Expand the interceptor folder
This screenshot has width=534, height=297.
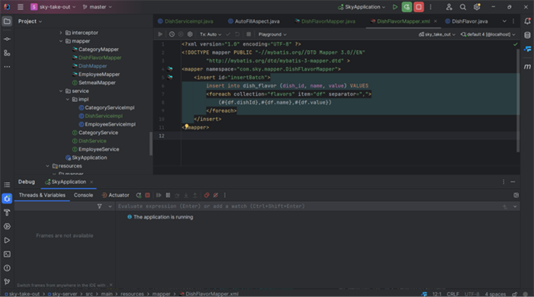pos(61,33)
